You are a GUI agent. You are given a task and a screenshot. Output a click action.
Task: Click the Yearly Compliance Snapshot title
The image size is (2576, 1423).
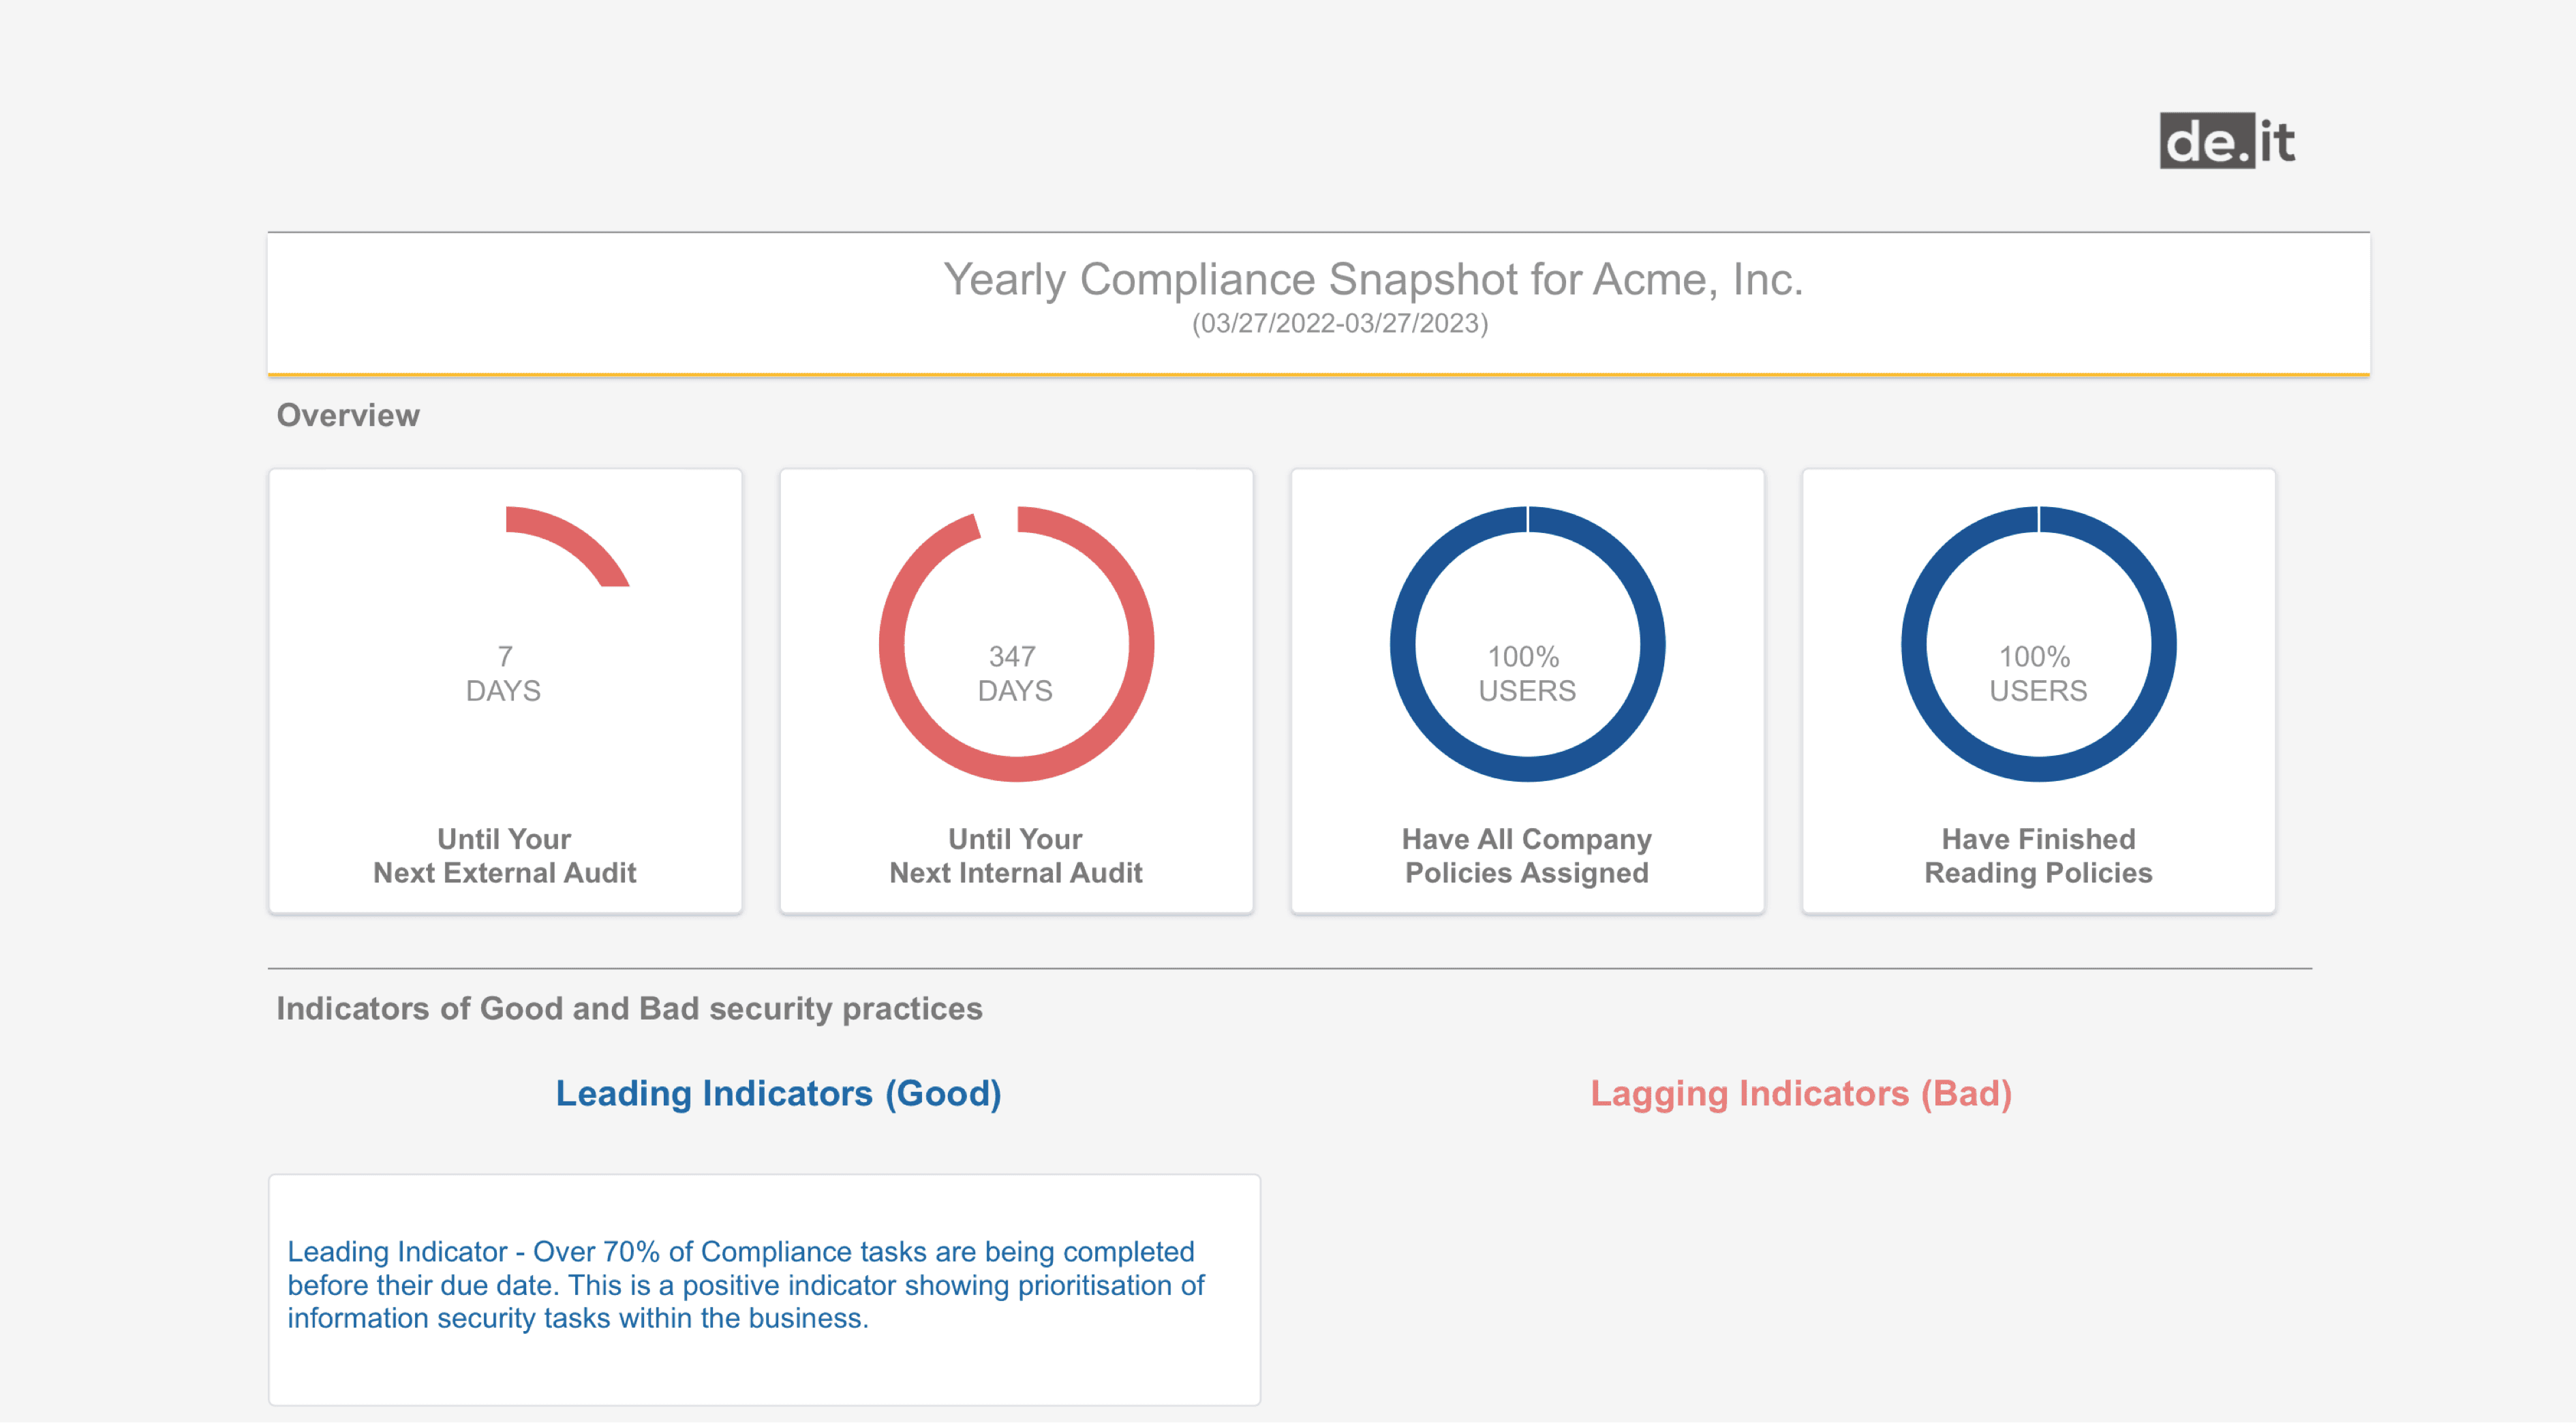point(1373,279)
